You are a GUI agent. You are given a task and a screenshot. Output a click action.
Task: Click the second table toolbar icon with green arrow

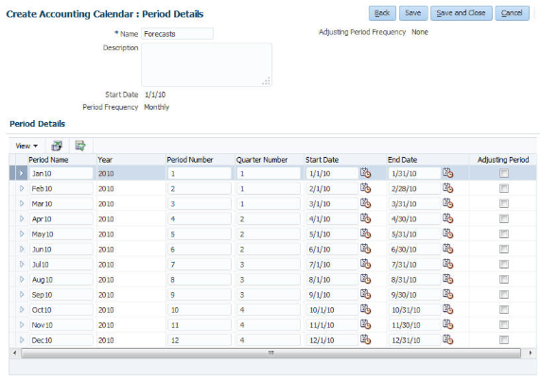click(80, 146)
